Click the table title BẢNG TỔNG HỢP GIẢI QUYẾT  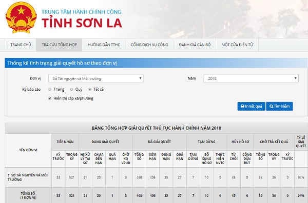tap(157, 128)
